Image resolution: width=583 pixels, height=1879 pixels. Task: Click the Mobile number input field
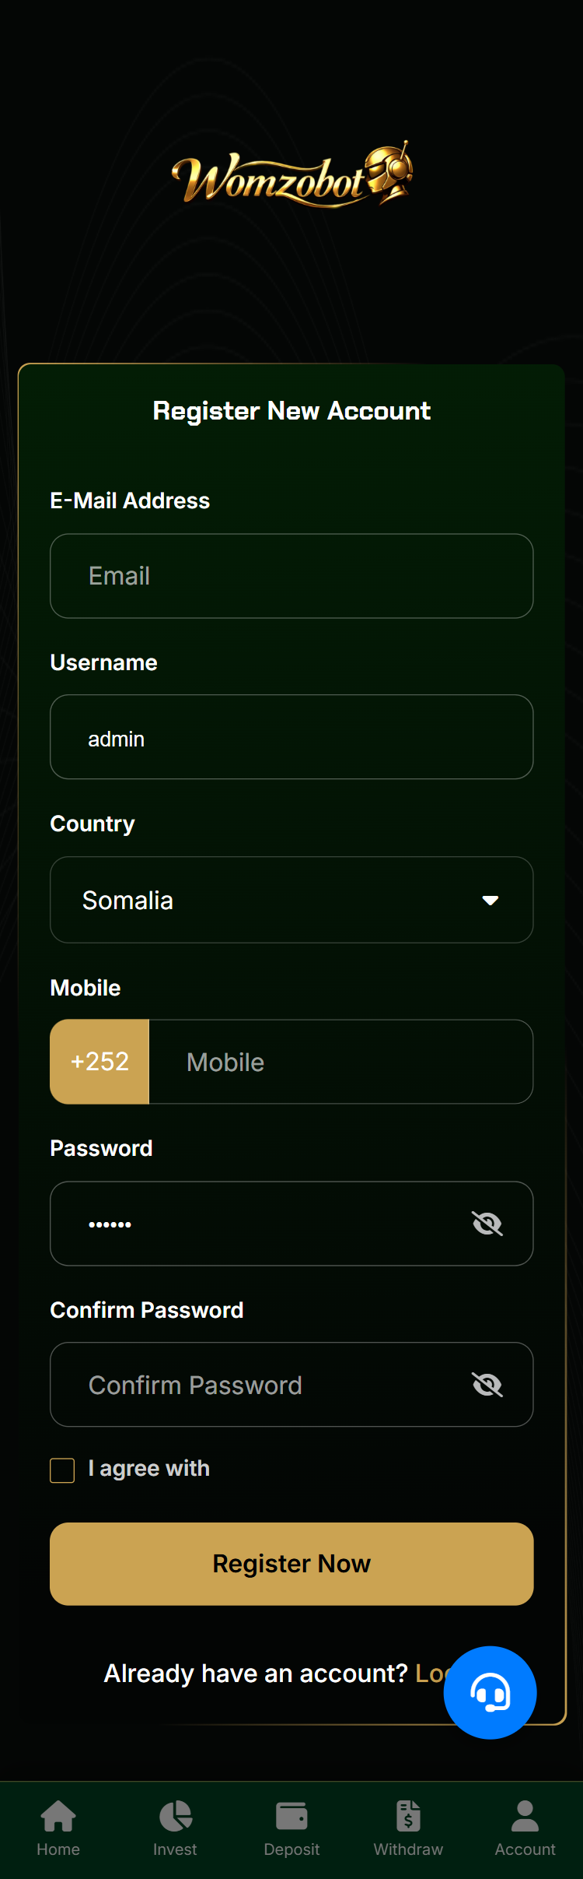click(x=340, y=1062)
